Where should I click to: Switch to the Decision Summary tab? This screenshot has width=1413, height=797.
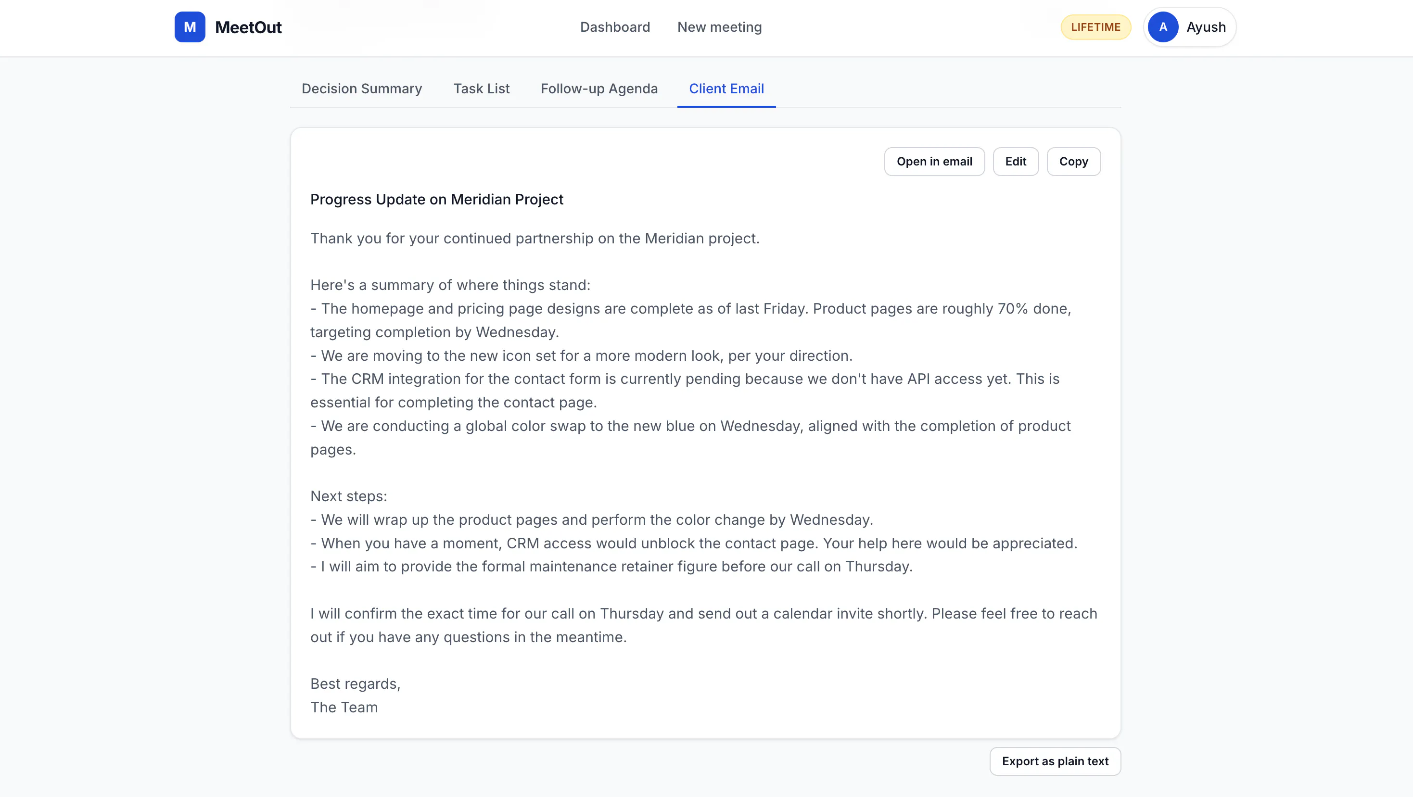(x=361, y=89)
